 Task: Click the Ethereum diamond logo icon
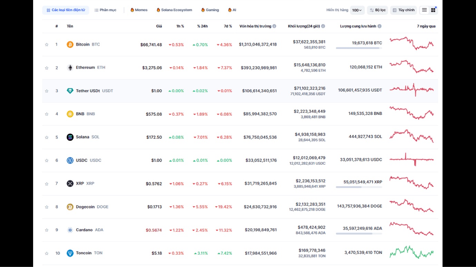click(70, 68)
